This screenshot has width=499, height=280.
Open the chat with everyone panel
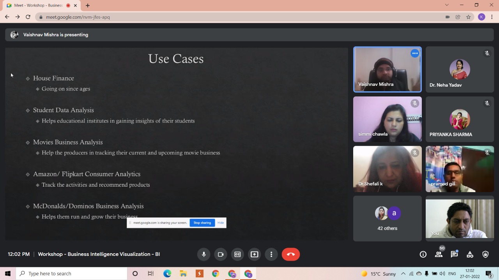click(x=454, y=254)
